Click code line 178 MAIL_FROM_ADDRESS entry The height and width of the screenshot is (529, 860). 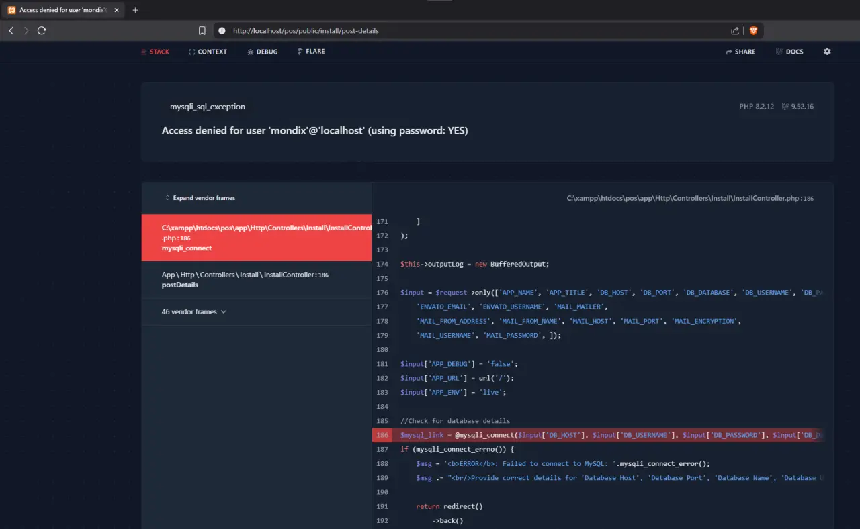pyautogui.click(x=578, y=321)
